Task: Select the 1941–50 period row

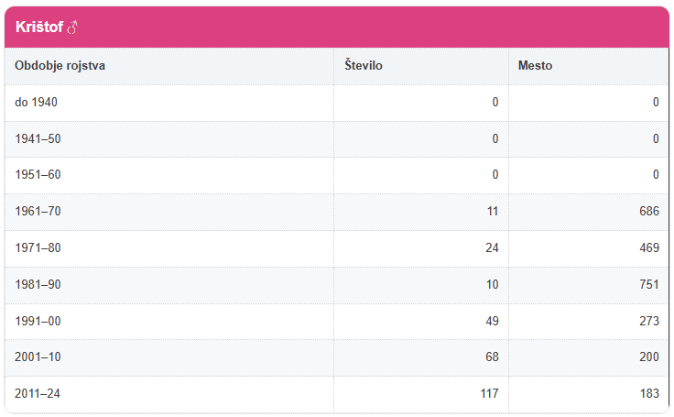Action: (37, 138)
